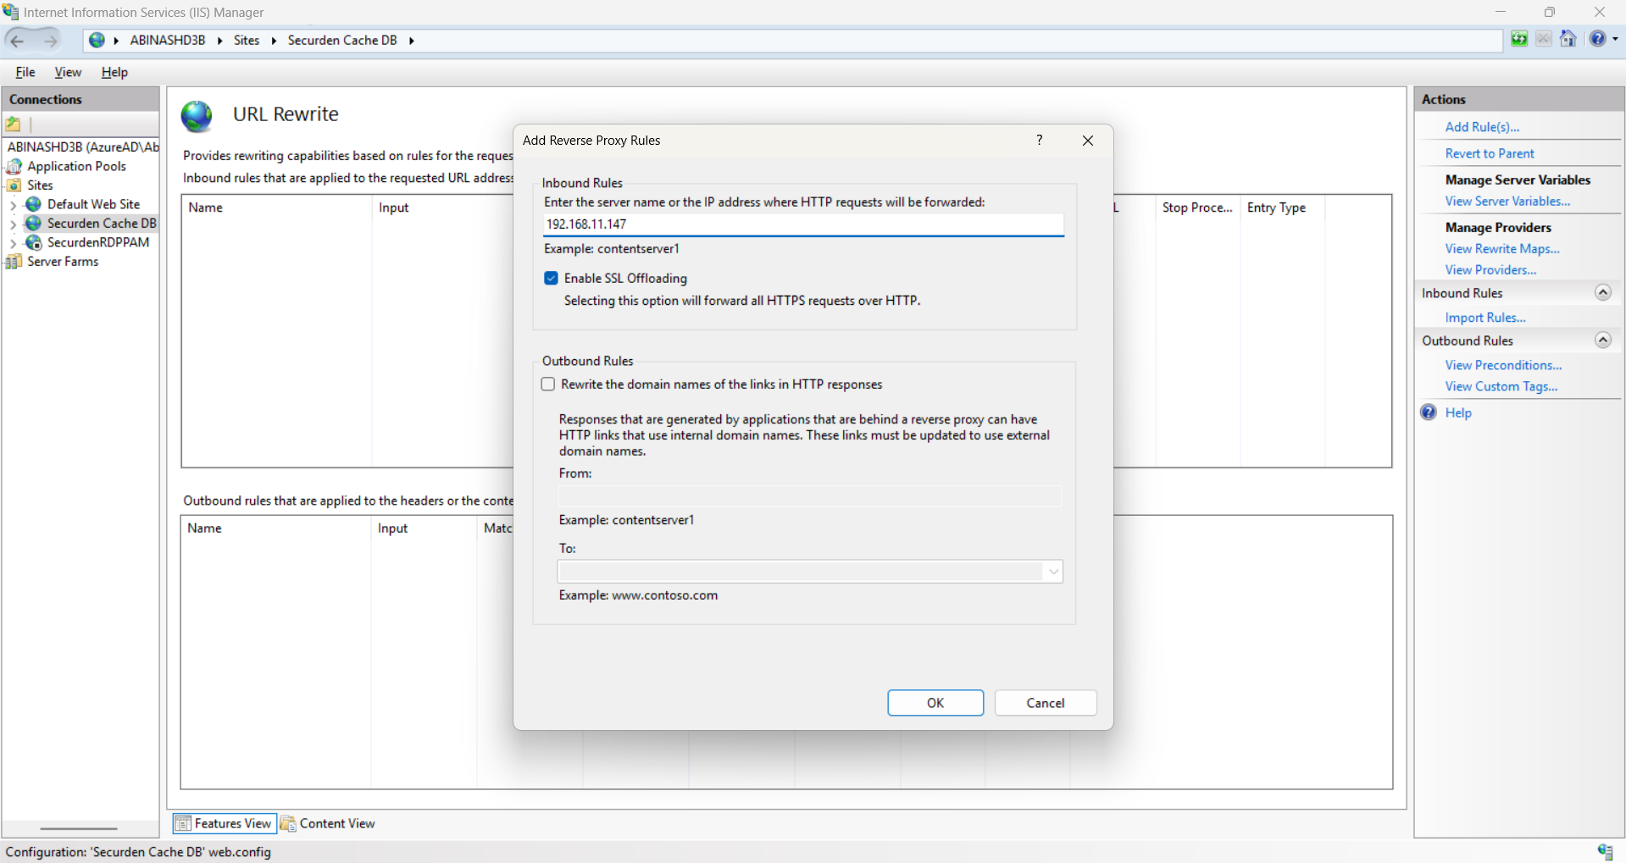This screenshot has width=1626, height=863.
Task: Click the Server Farms icon
Action: (14, 262)
